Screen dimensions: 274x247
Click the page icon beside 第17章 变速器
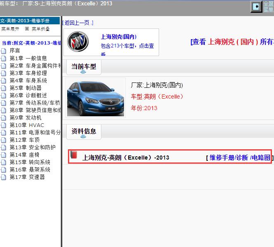tap(4, 177)
